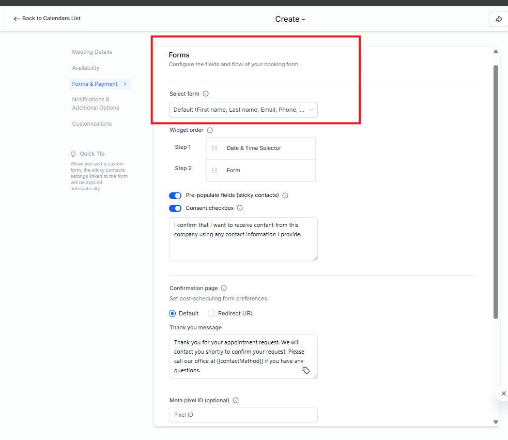Open Meeting Details section in sidebar
Image resolution: width=508 pixels, height=440 pixels.
[x=92, y=52]
